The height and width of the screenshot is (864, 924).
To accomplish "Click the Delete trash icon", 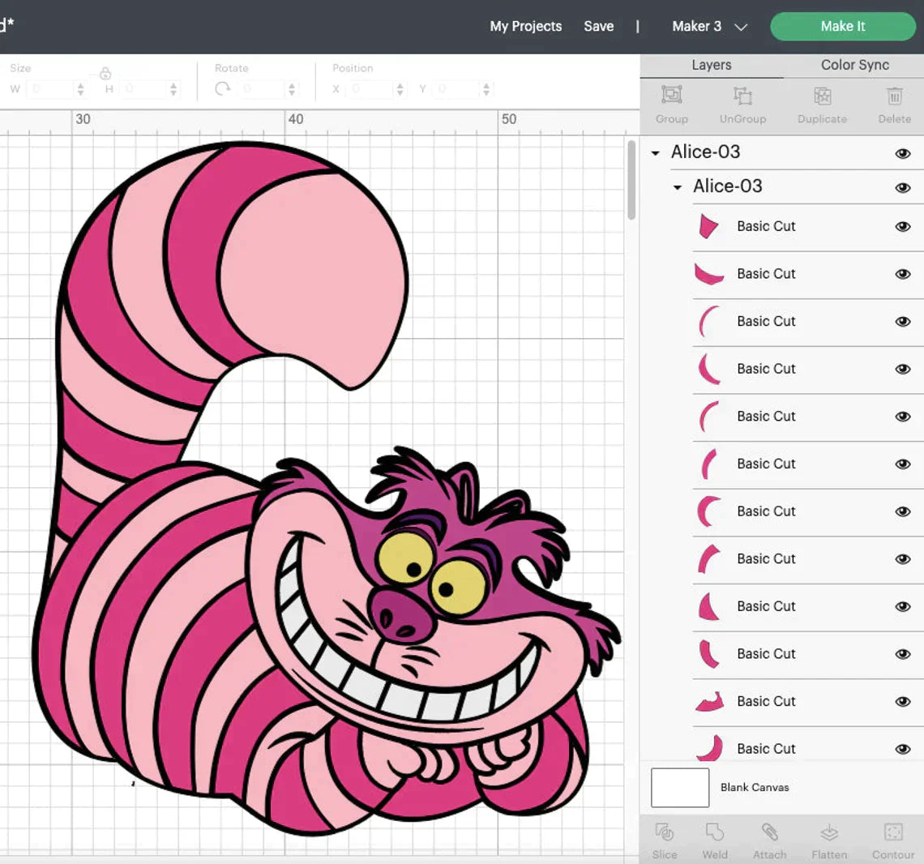I will (x=895, y=96).
